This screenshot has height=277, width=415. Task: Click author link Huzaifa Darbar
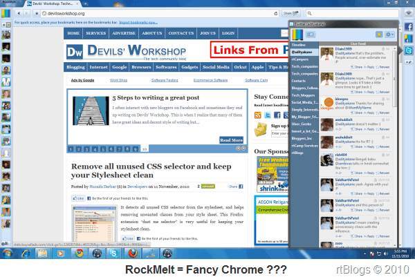[x=102, y=187]
